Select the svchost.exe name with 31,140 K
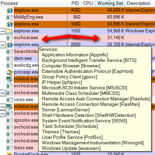This screenshot has height=155, width=155. 26,38
